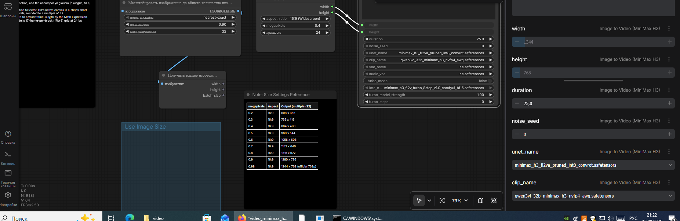The height and width of the screenshot is (221, 680).
Task: Toggle collapse dot on Получить размер node
Action: tap(164, 75)
